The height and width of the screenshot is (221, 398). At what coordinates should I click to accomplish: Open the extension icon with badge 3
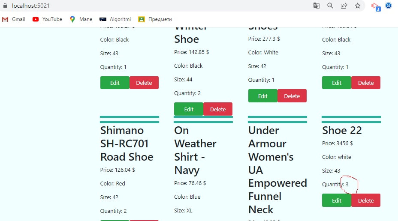pos(376,6)
